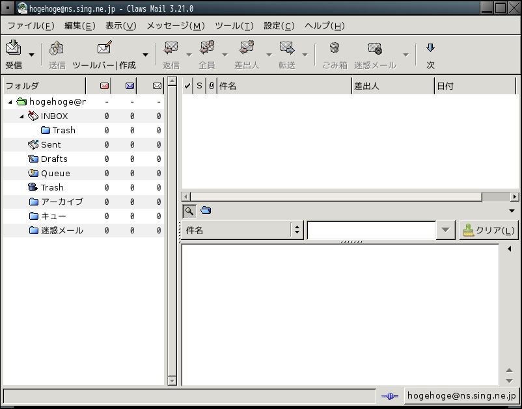Click the 次 (next) arrow icon

click(x=430, y=48)
